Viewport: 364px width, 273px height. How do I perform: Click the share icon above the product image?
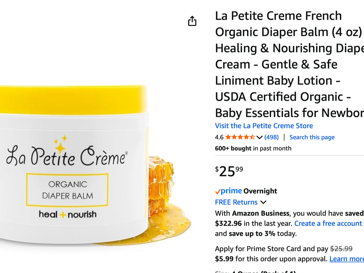(192, 21)
